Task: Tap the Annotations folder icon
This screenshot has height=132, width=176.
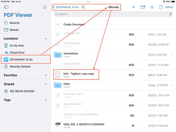Action: click(x=58, y=55)
